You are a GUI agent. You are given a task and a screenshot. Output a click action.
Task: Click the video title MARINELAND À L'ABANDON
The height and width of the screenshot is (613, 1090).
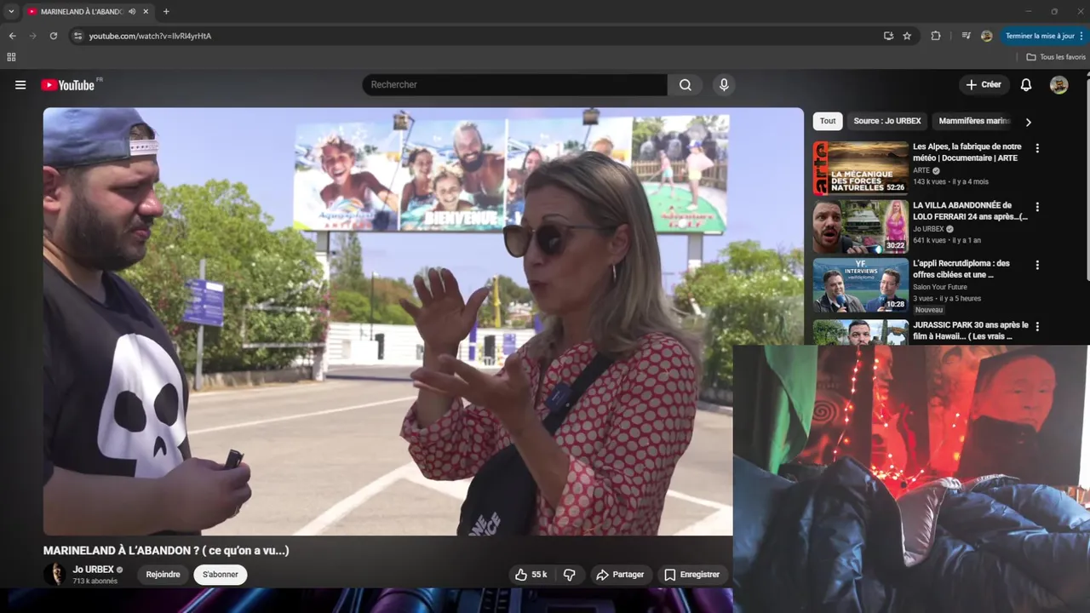pyautogui.click(x=166, y=551)
